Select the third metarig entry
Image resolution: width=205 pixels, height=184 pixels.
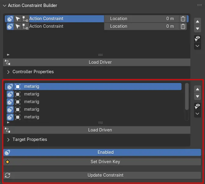pos(93,102)
